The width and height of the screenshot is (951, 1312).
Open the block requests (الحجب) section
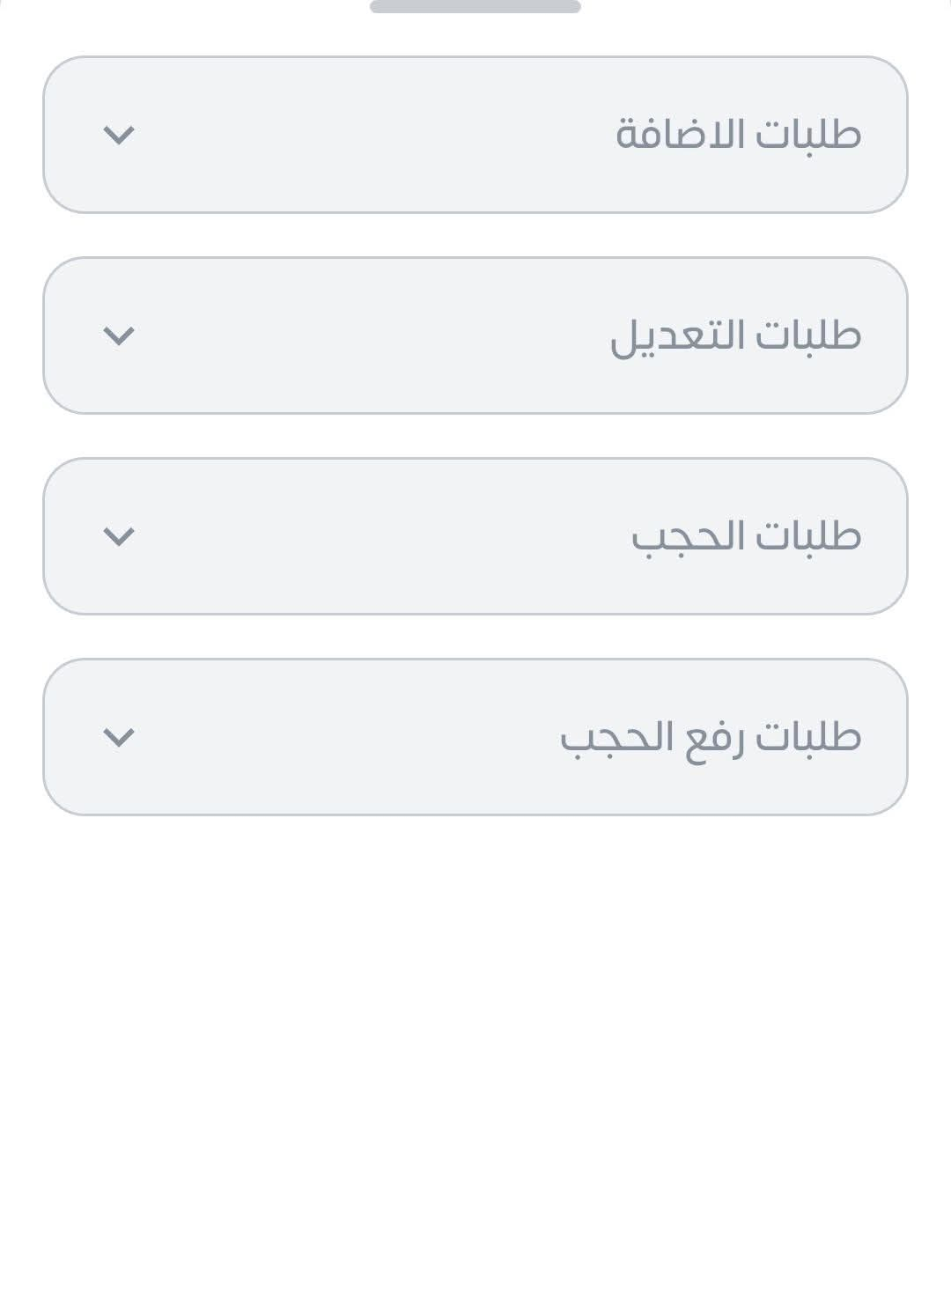475,536
